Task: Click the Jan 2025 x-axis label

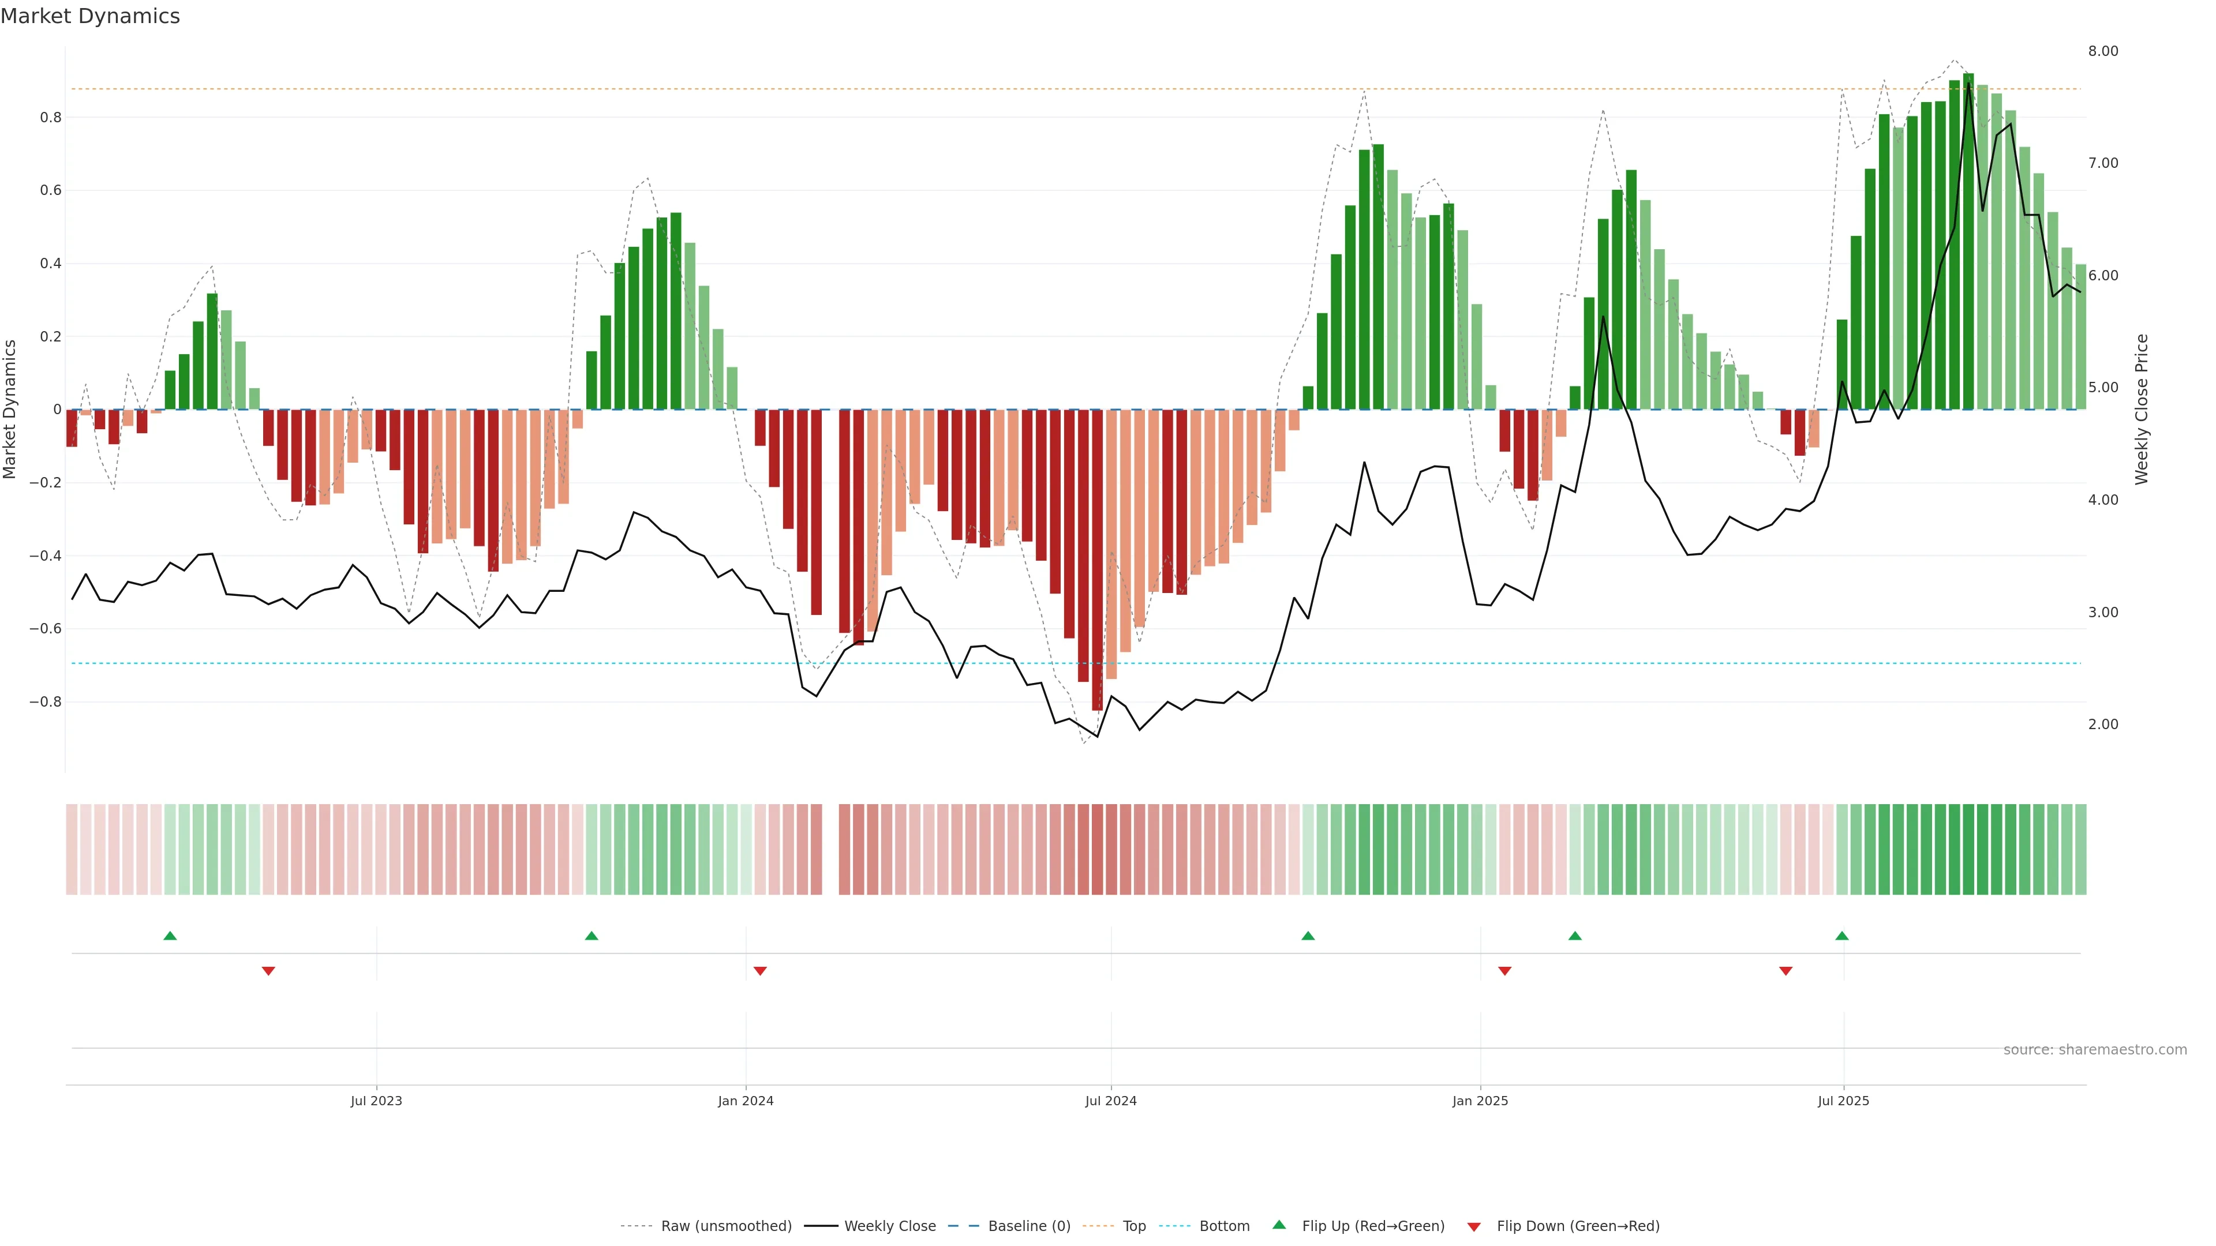Action: [1480, 1101]
